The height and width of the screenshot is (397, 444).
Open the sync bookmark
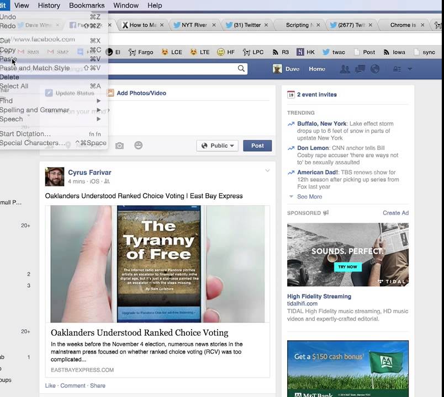pyautogui.click(x=424, y=52)
